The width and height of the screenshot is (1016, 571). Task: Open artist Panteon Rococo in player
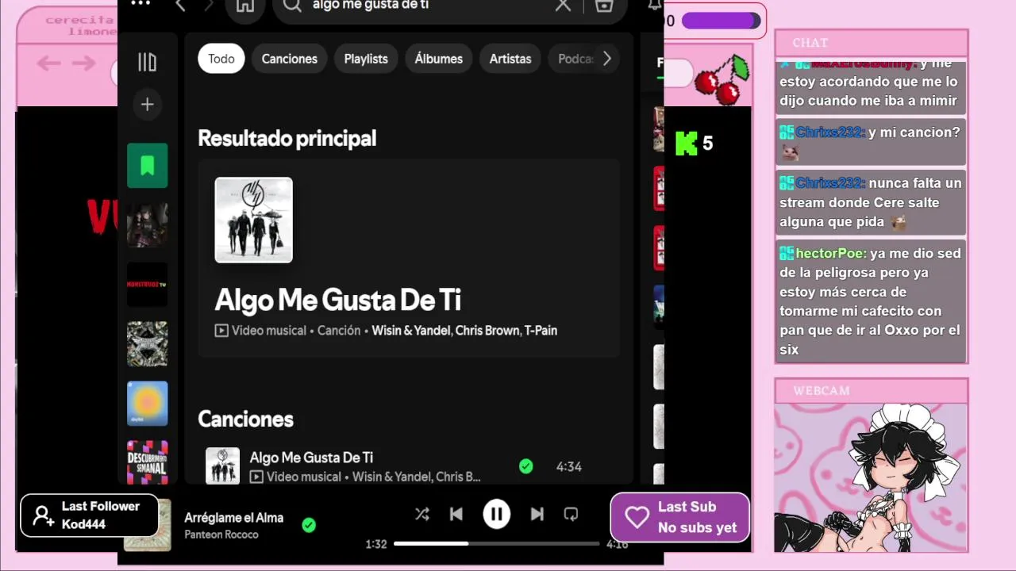221,535
